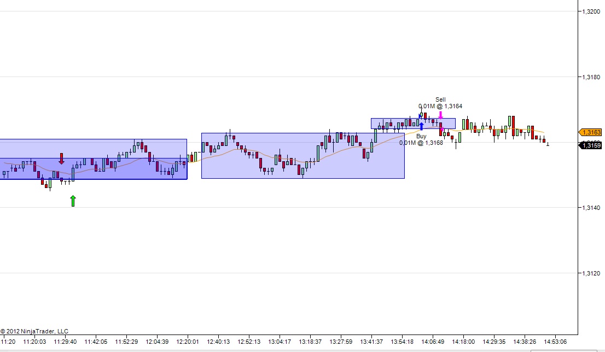Select the darker inner rectangle around 11:29:40
Image resolution: width=605 pixels, height=352 pixels.
click(x=94, y=168)
